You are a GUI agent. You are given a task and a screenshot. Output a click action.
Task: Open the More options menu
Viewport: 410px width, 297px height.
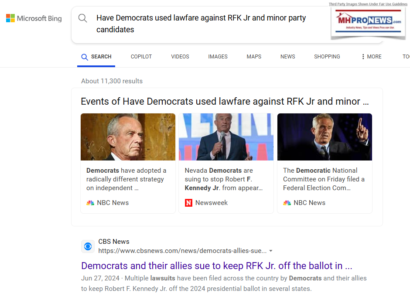coord(371,57)
